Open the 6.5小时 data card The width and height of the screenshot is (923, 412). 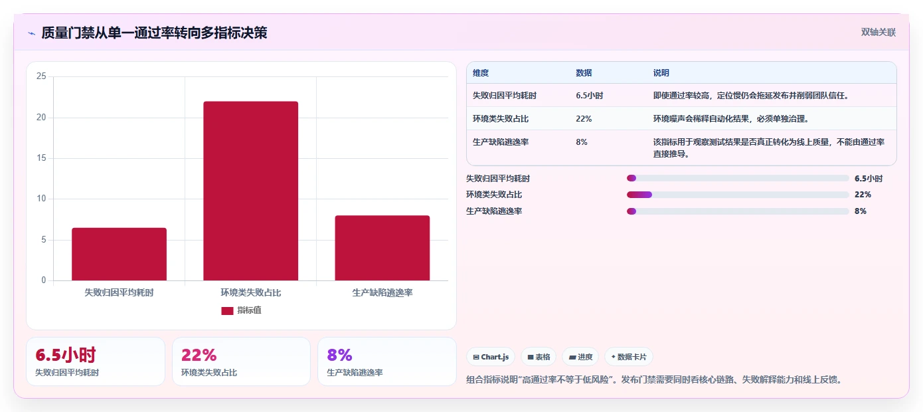[96, 361]
